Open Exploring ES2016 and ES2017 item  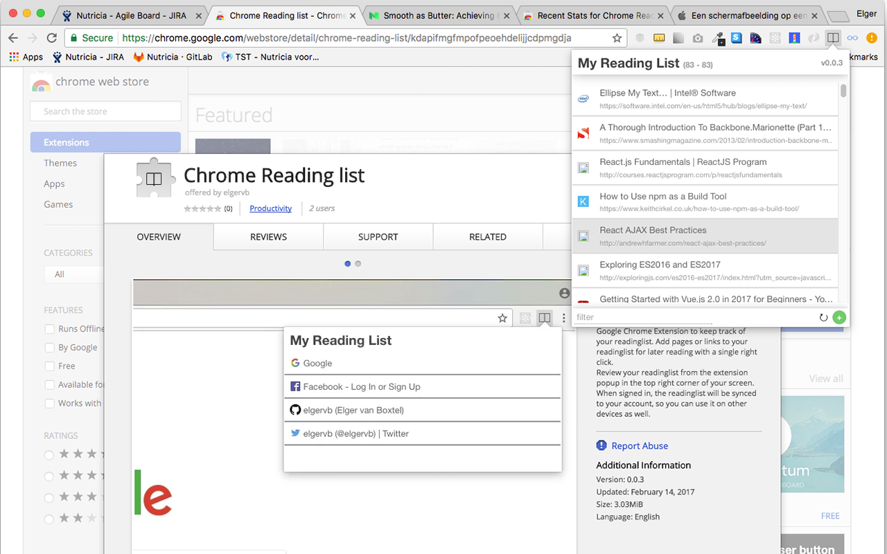pyautogui.click(x=705, y=271)
